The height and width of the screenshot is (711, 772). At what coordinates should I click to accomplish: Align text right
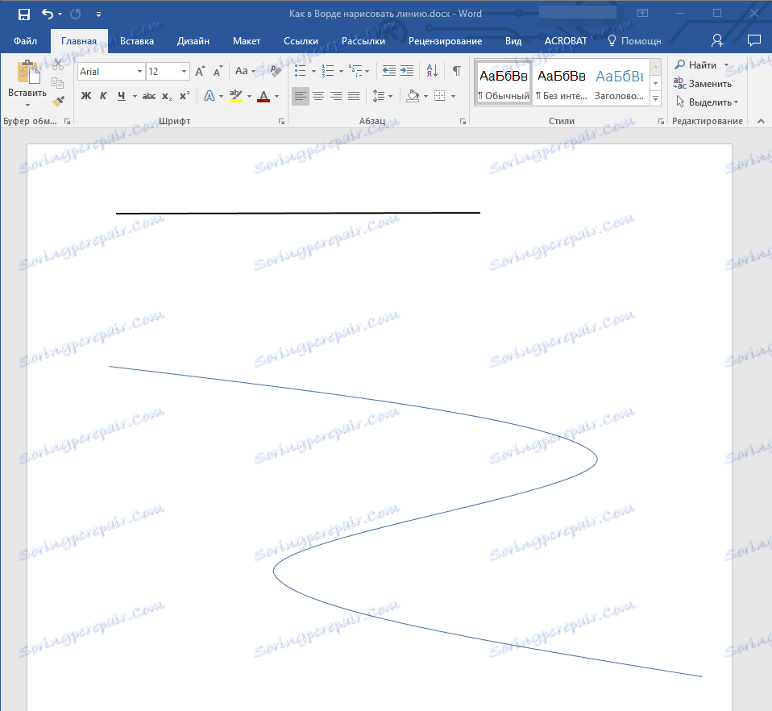coord(336,96)
